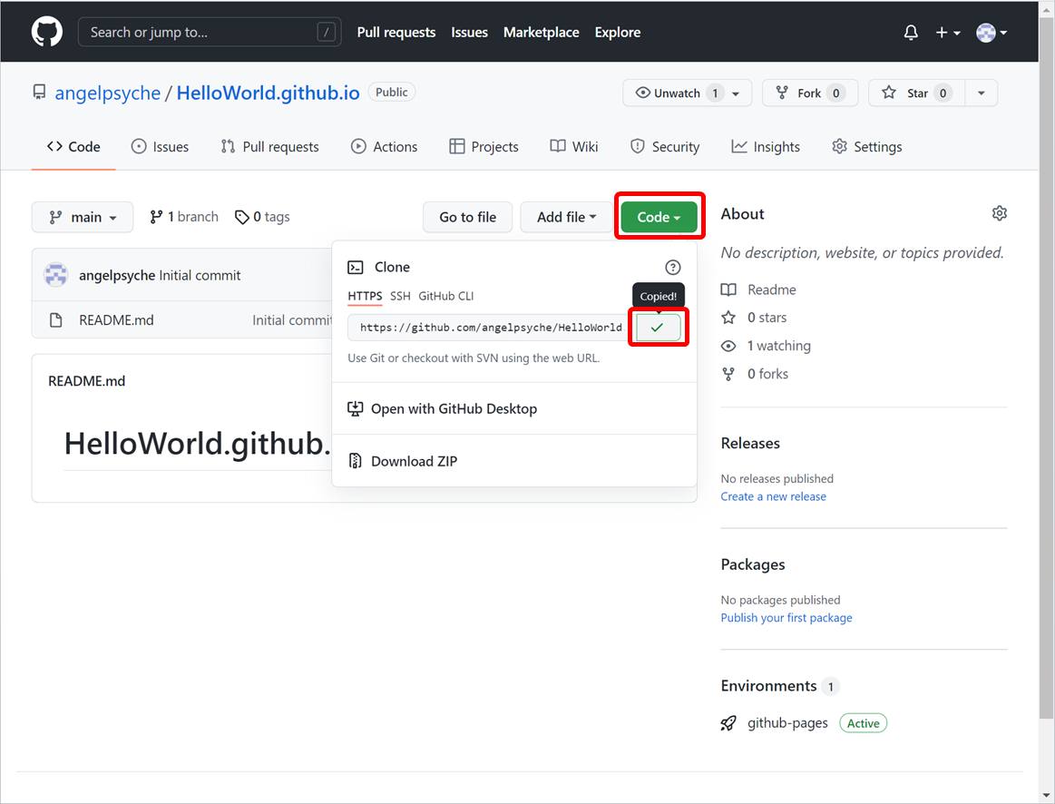Image resolution: width=1055 pixels, height=804 pixels.
Task: Click the rocket icon by github-pages
Action: 728,723
